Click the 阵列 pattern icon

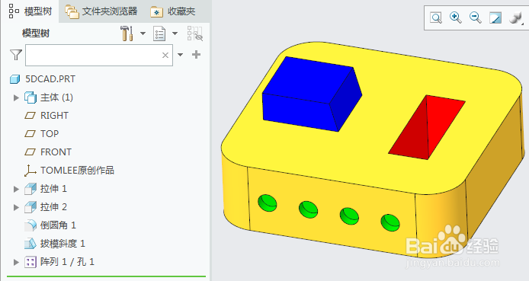point(30,262)
